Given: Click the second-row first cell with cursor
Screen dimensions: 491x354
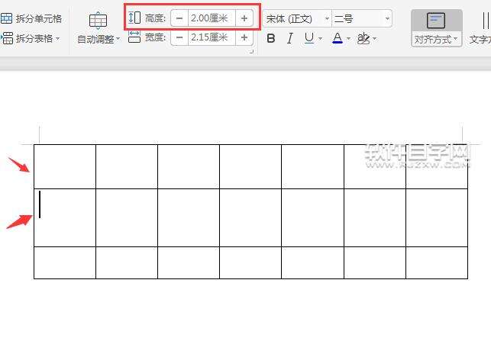Looking at the screenshot, I should pos(65,217).
